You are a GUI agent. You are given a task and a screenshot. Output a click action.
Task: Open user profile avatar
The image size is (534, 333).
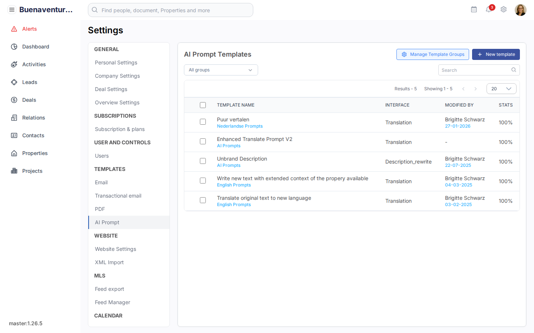521,10
